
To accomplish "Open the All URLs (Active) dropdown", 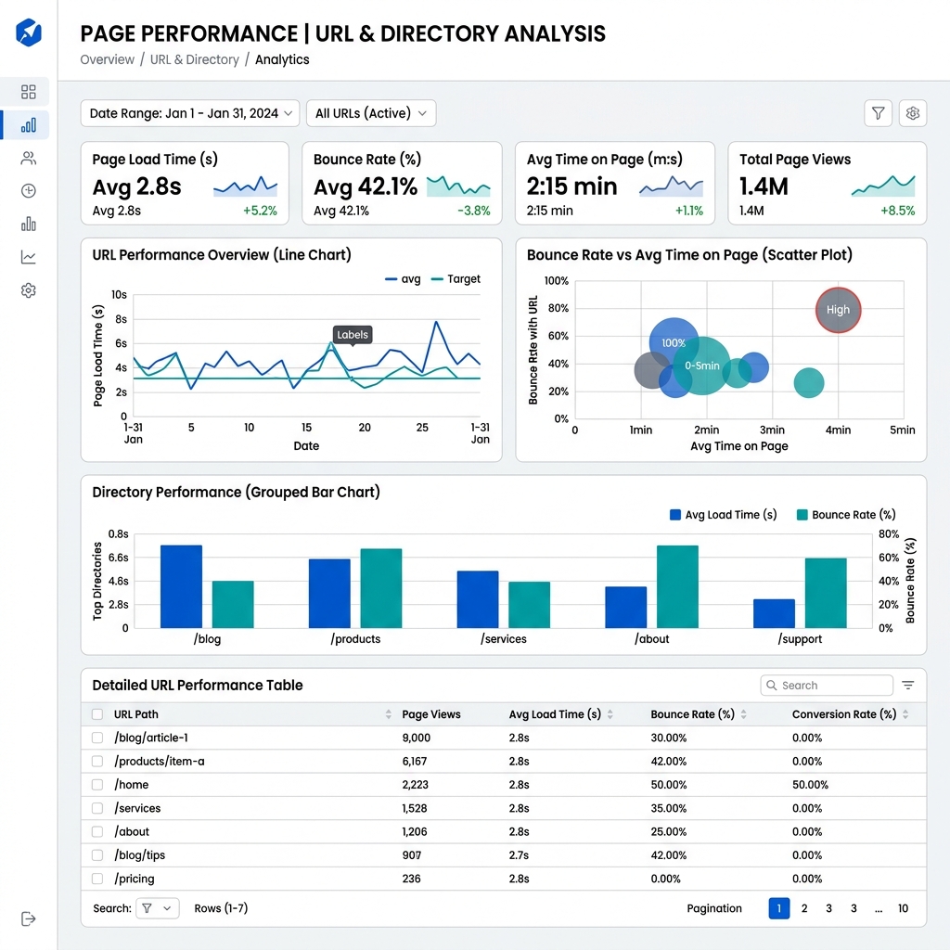I will (x=371, y=113).
